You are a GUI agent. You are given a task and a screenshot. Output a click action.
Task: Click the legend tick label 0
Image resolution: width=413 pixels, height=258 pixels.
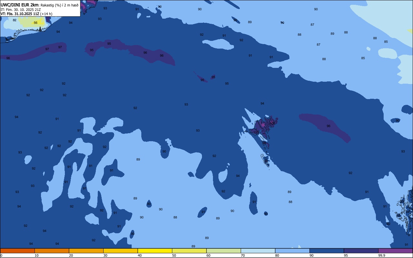coord(1,255)
